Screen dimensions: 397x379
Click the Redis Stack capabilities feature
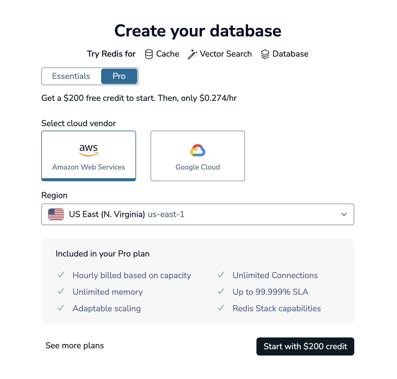[277, 309]
